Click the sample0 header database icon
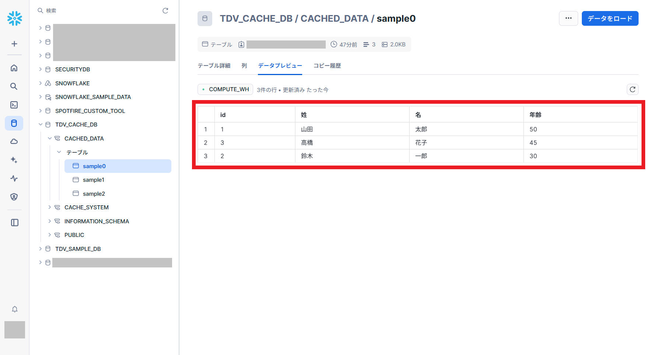657x355 pixels. pyautogui.click(x=205, y=18)
